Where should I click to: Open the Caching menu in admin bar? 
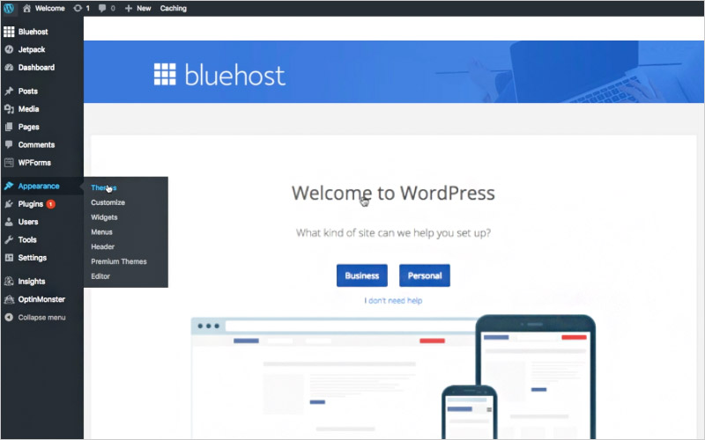click(174, 8)
